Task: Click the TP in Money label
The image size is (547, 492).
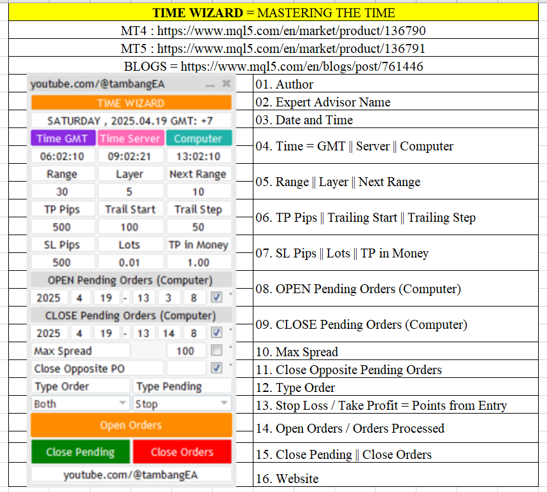Action: click(199, 245)
